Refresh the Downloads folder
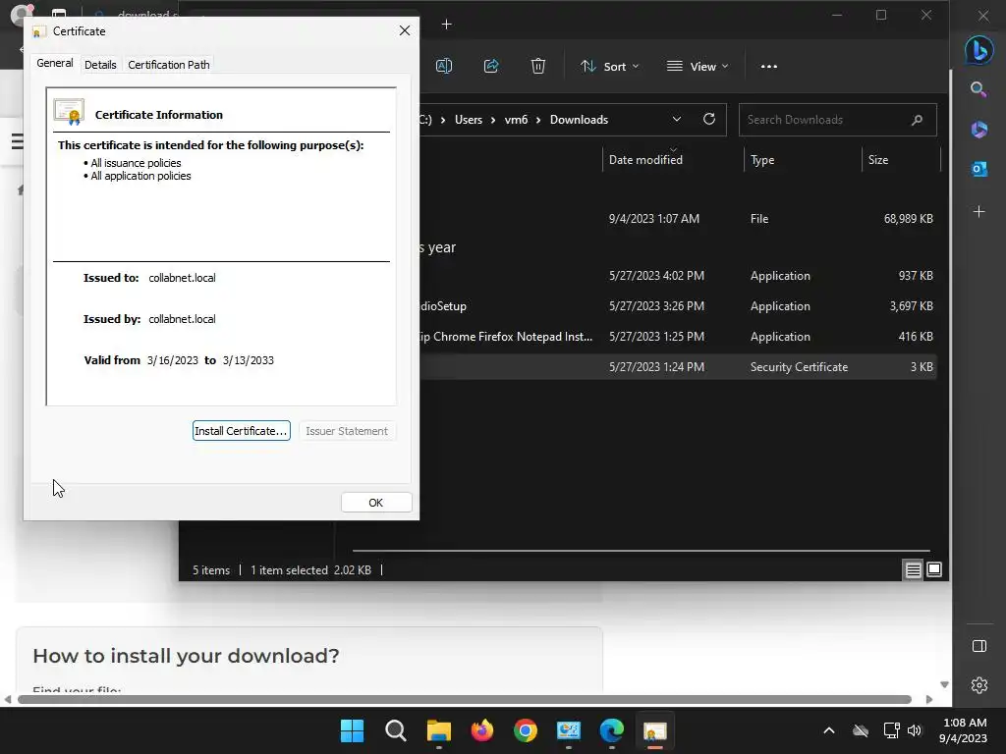This screenshot has height=754, width=1006. tap(709, 119)
